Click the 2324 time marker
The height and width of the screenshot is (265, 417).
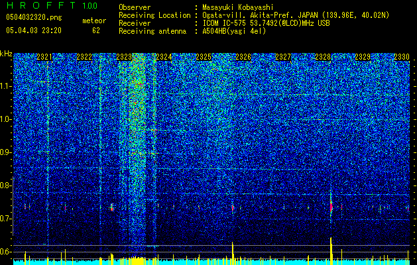pos(164,57)
